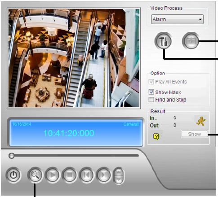Open the Video Process Alarm dropdown
Image resolution: width=218 pixels, height=197 pixels.
point(178,19)
